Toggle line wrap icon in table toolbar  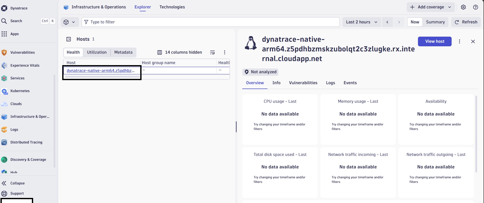[x=212, y=52]
